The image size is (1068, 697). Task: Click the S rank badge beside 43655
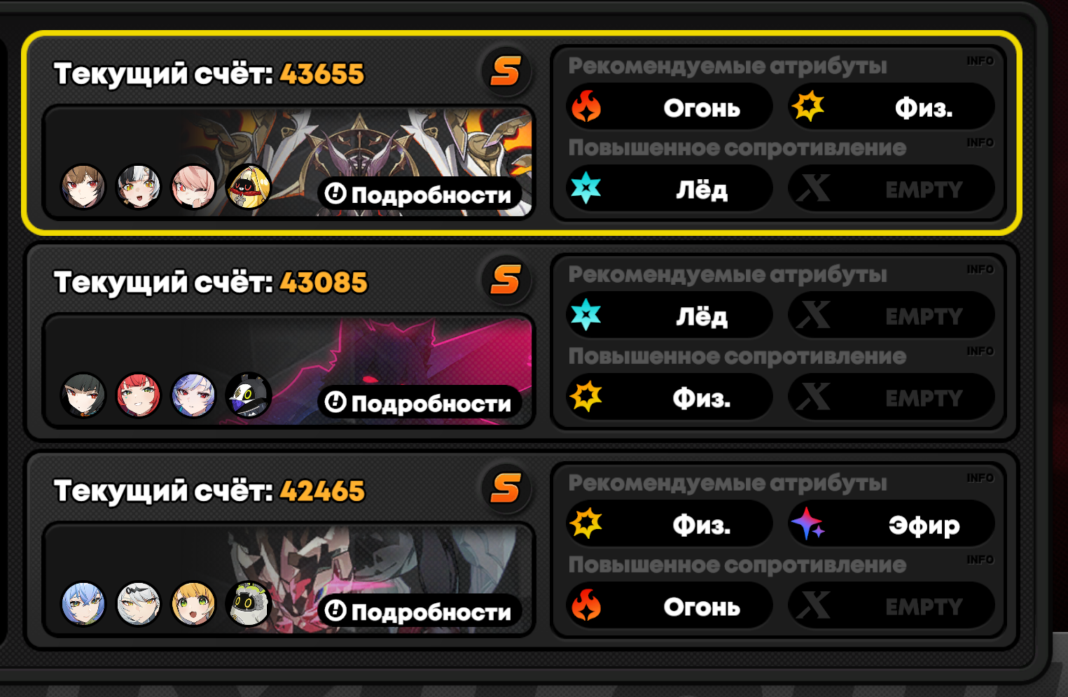tap(506, 71)
